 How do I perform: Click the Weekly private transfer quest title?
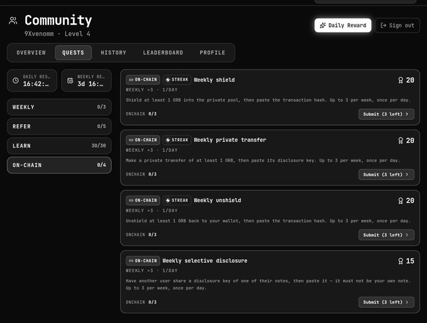[x=230, y=140]
